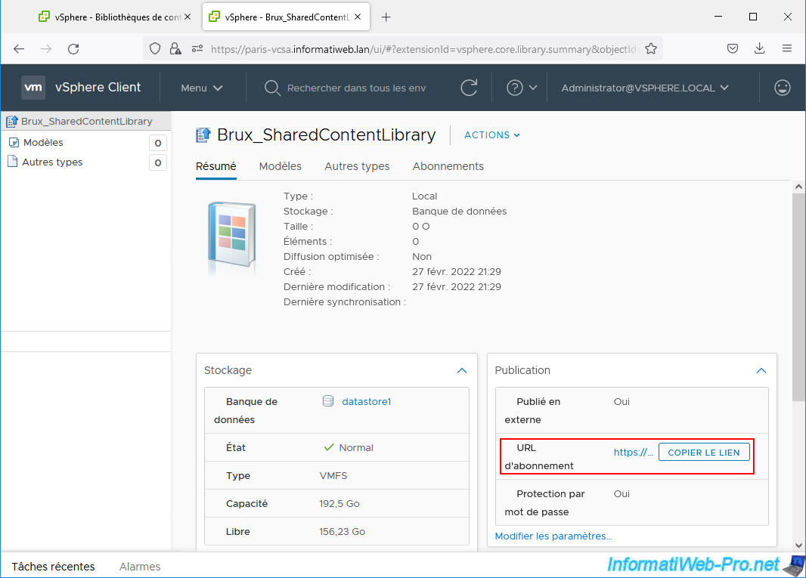
Task: Open the Alarmes panel tab
Action: [x=140, y=566]
